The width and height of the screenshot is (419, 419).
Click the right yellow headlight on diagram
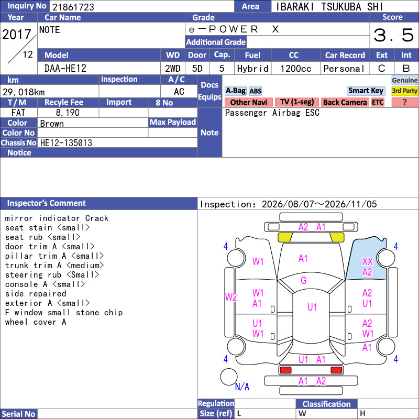click(337, 237)
